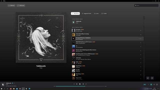Select the Sober track by Jelly Roll
This screenshot has width=160, height=90.
click(x=107, y=63)
